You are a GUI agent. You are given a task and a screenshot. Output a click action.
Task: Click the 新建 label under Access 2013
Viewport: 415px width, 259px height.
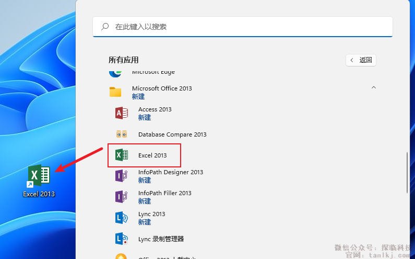[145, 118]
